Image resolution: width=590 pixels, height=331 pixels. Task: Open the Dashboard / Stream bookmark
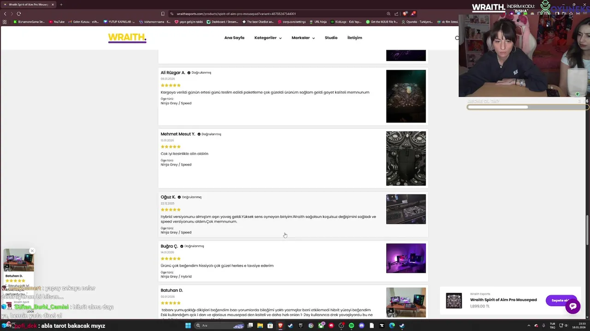tap(223, 22)
